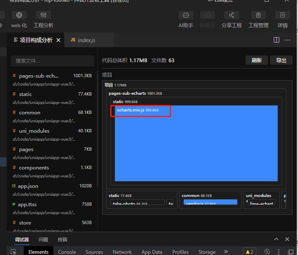The height and width of the screenshot is (255, 298).
Task: Collapse the debugger panel with the chevron
Action: coord(276,239)
